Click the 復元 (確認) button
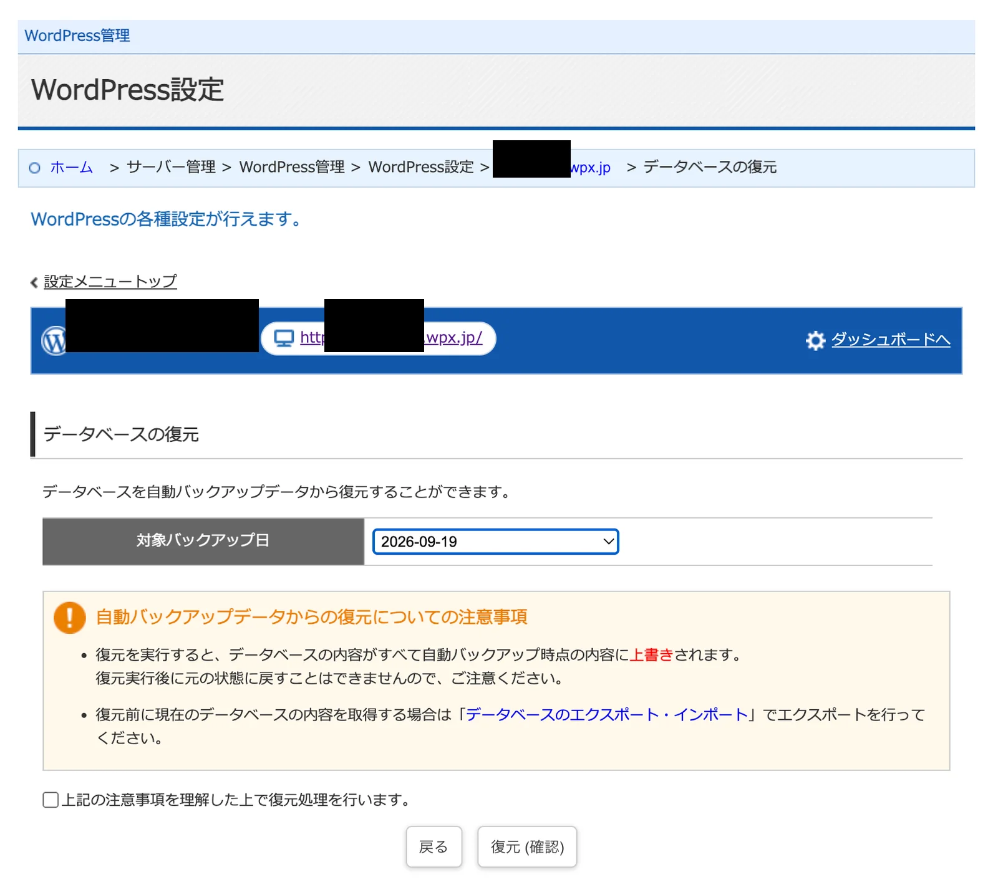998x895 pixels. point(527,846)
